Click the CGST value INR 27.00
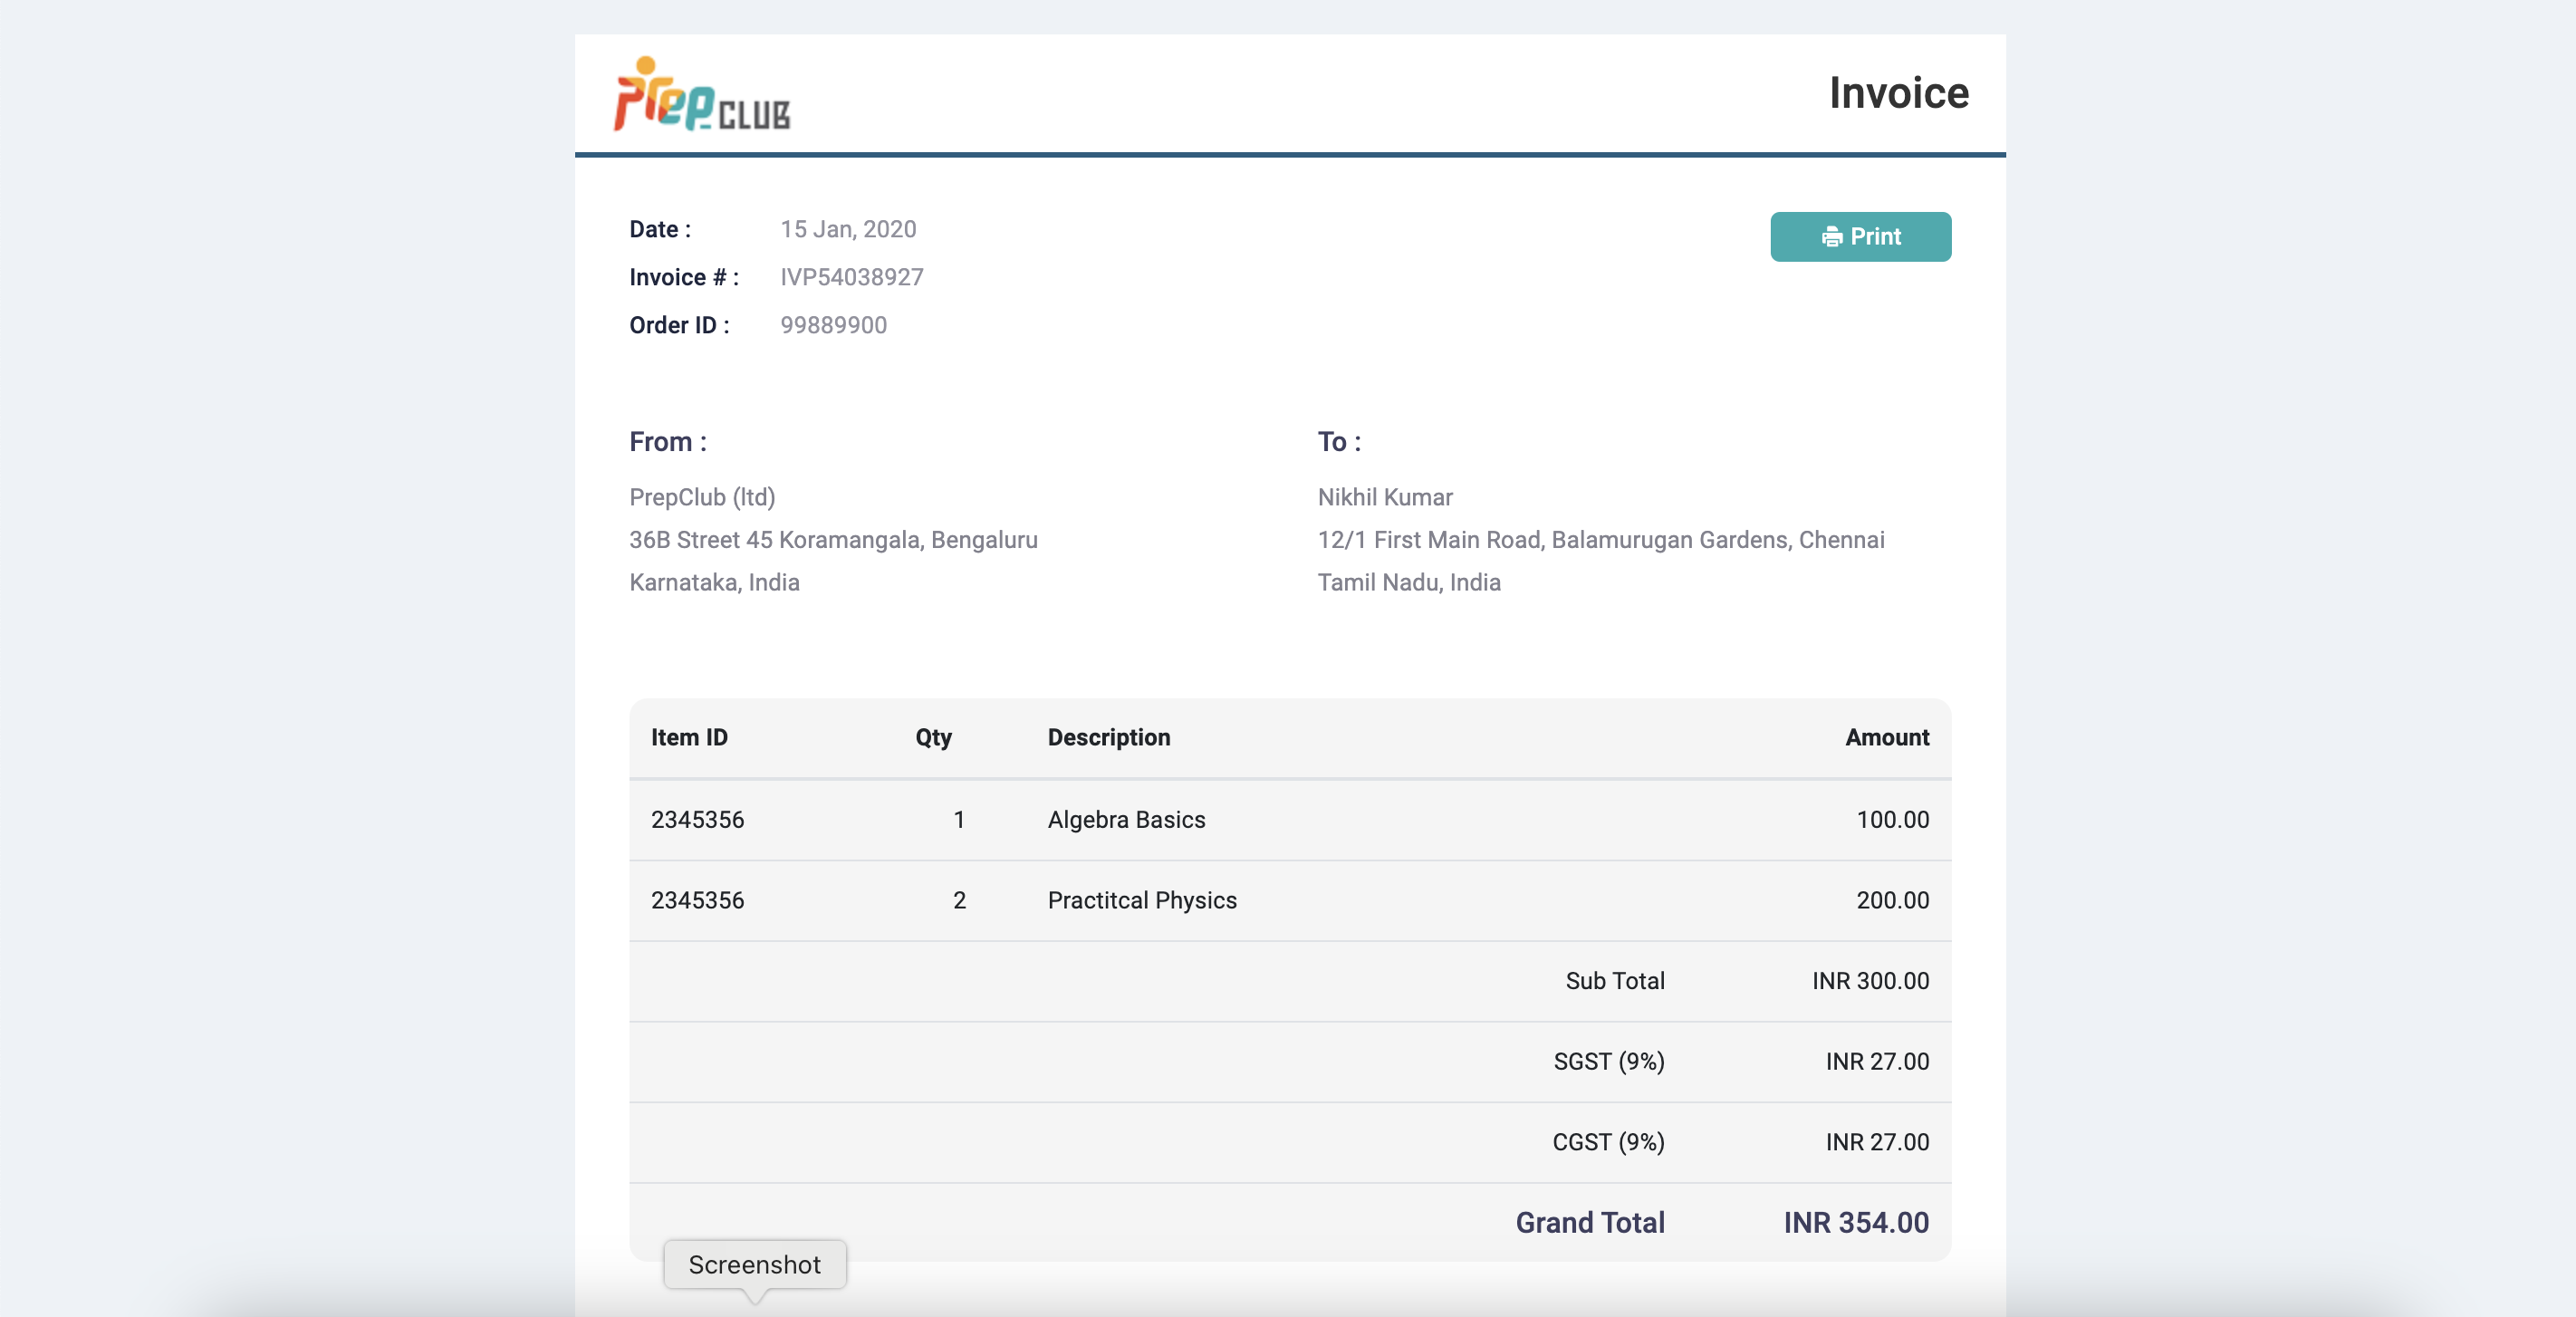 (1877, 1142)
